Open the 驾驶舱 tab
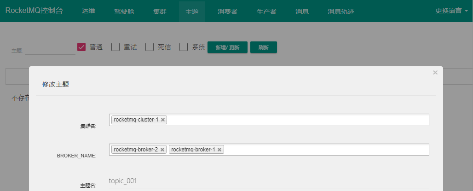The height and width of the screenshot is (191, 473). pos(124,11)
